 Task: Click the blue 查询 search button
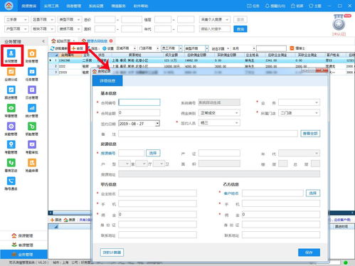pyautogui.click(x=240, y=29)
